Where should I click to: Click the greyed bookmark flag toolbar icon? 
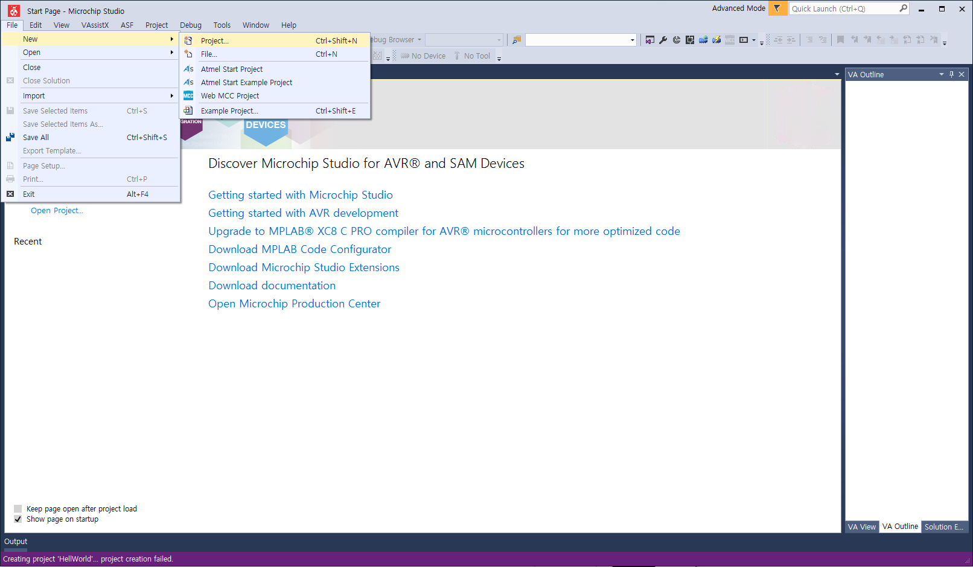point(840,40)
